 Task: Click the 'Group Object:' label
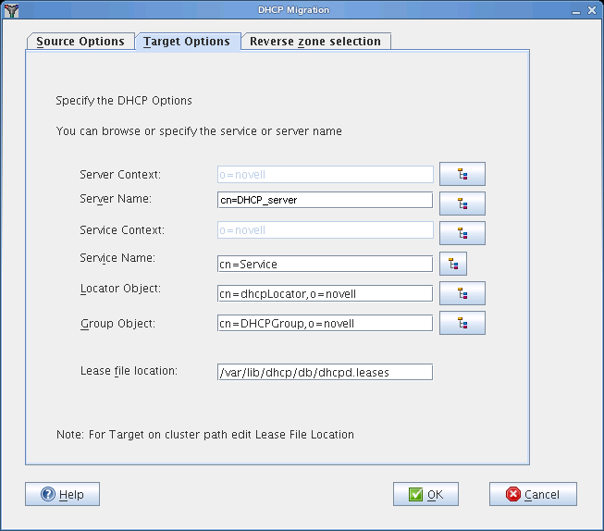tap(117, 324)
